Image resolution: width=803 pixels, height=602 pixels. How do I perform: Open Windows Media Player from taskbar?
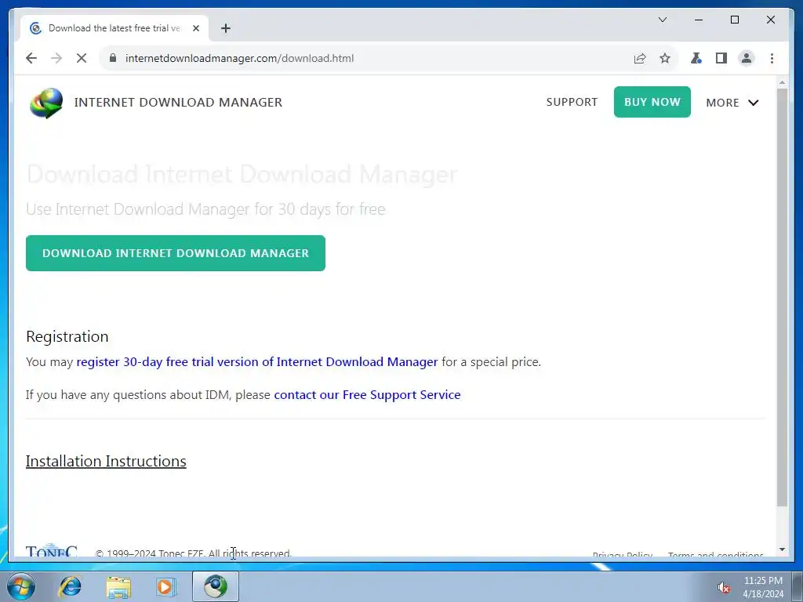(x=166, y=586)
